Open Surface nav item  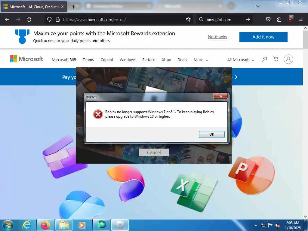click(x=149, y=60)
